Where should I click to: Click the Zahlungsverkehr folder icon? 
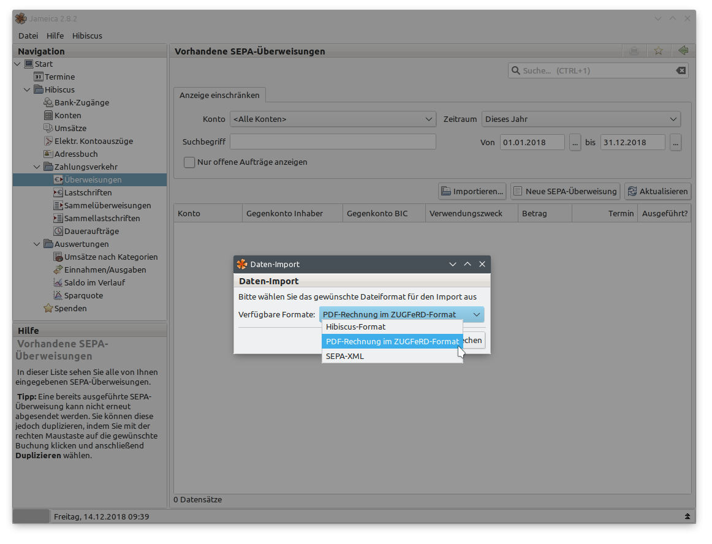tap(48, 167)
